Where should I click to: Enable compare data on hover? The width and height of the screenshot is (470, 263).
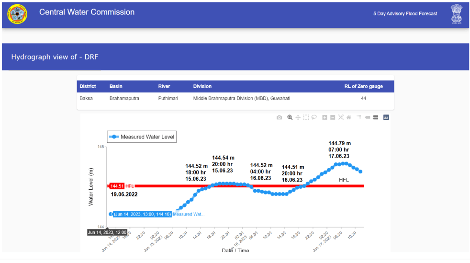[376, 117]
